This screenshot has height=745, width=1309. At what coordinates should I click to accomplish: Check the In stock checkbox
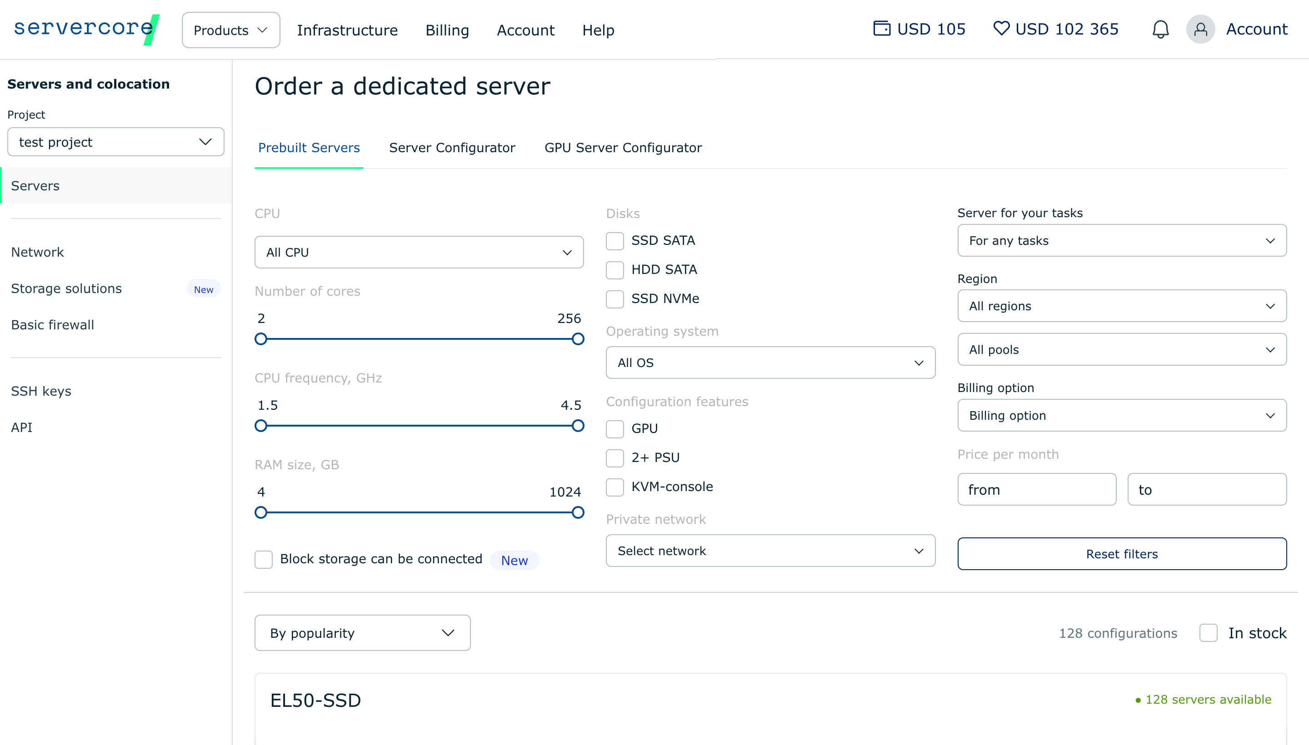point(1208,633)
